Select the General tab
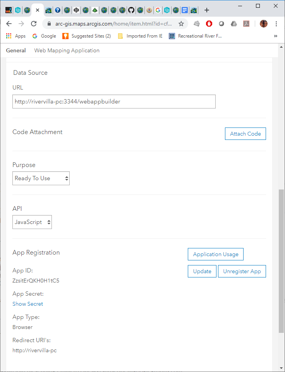This screenshot has width=285, height=372. (15, 50)
